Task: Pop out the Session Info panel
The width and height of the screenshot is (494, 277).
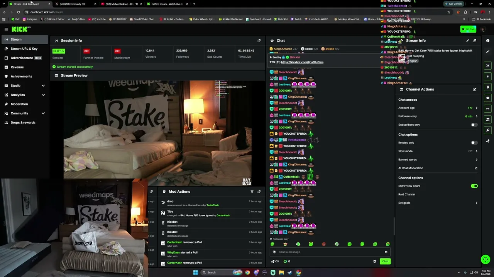Action: [259, 40]
